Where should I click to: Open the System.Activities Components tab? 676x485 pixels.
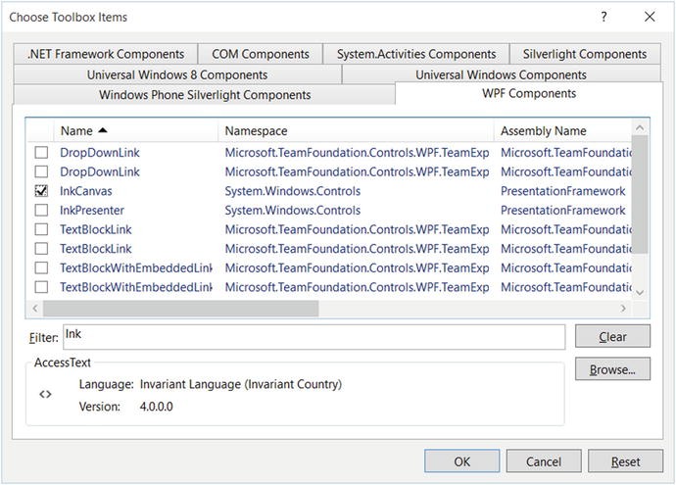[x=416, y=54]
